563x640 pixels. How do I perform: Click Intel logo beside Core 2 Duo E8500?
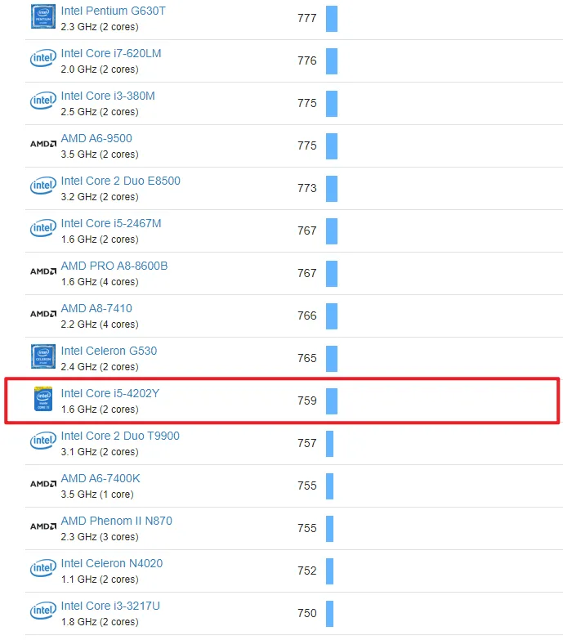[42, 188]
